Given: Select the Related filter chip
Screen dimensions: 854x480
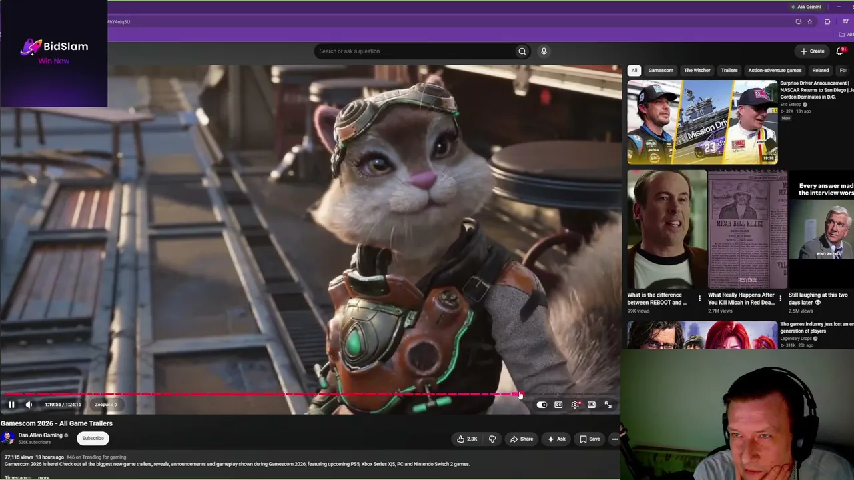Looking at the screenshot, I should click(x=821, y=70).
